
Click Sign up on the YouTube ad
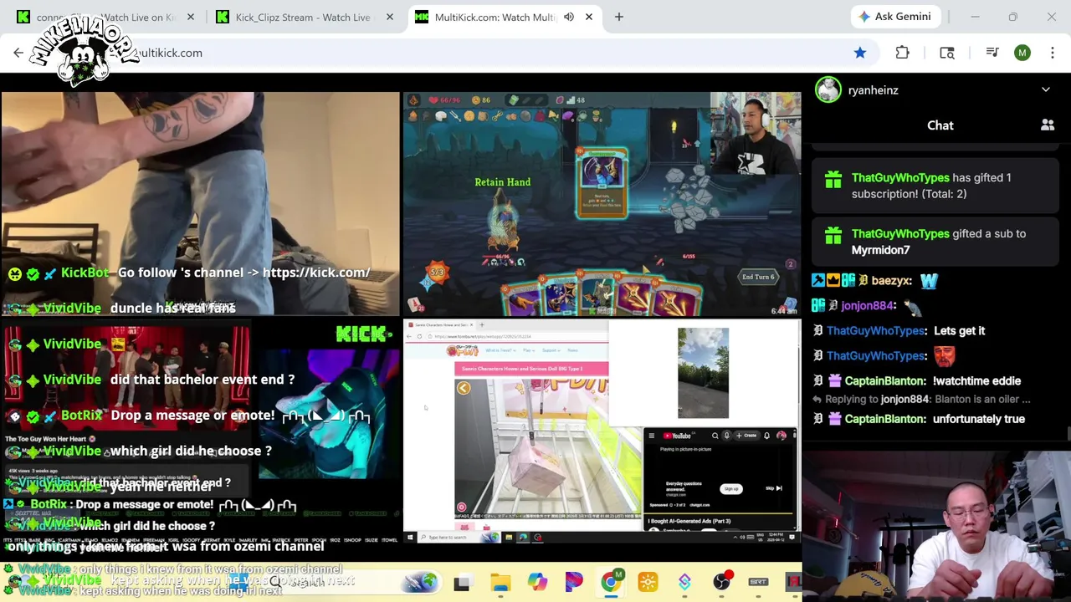tap(731, 488)
